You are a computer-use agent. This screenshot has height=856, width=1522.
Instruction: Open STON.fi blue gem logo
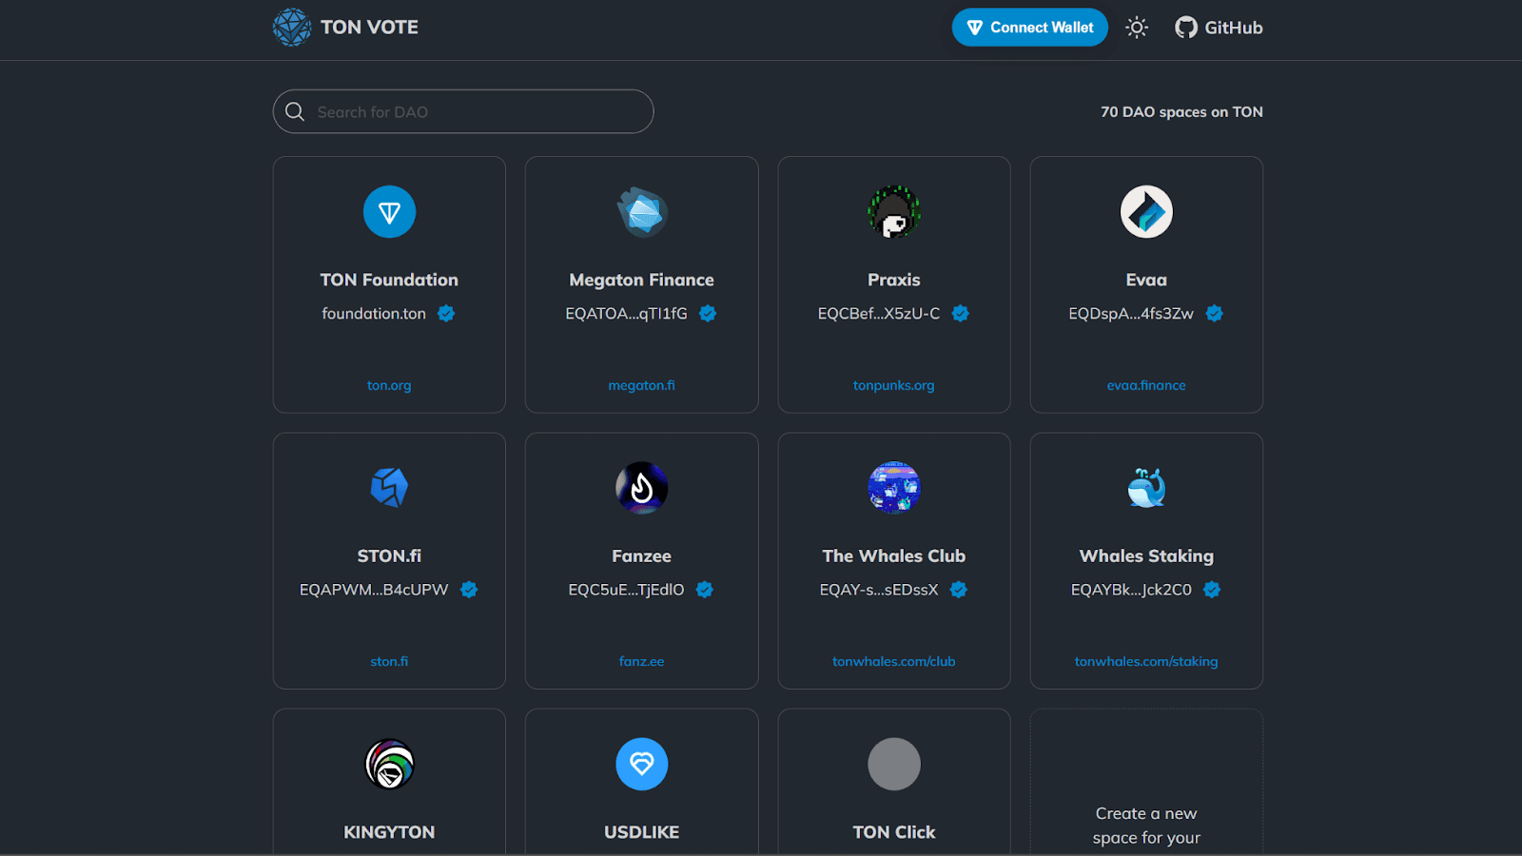click(389, 488)
